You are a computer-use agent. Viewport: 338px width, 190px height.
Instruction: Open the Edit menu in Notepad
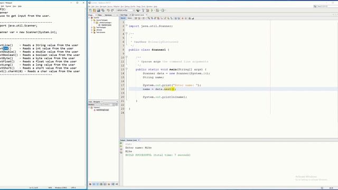pos(2,6)
